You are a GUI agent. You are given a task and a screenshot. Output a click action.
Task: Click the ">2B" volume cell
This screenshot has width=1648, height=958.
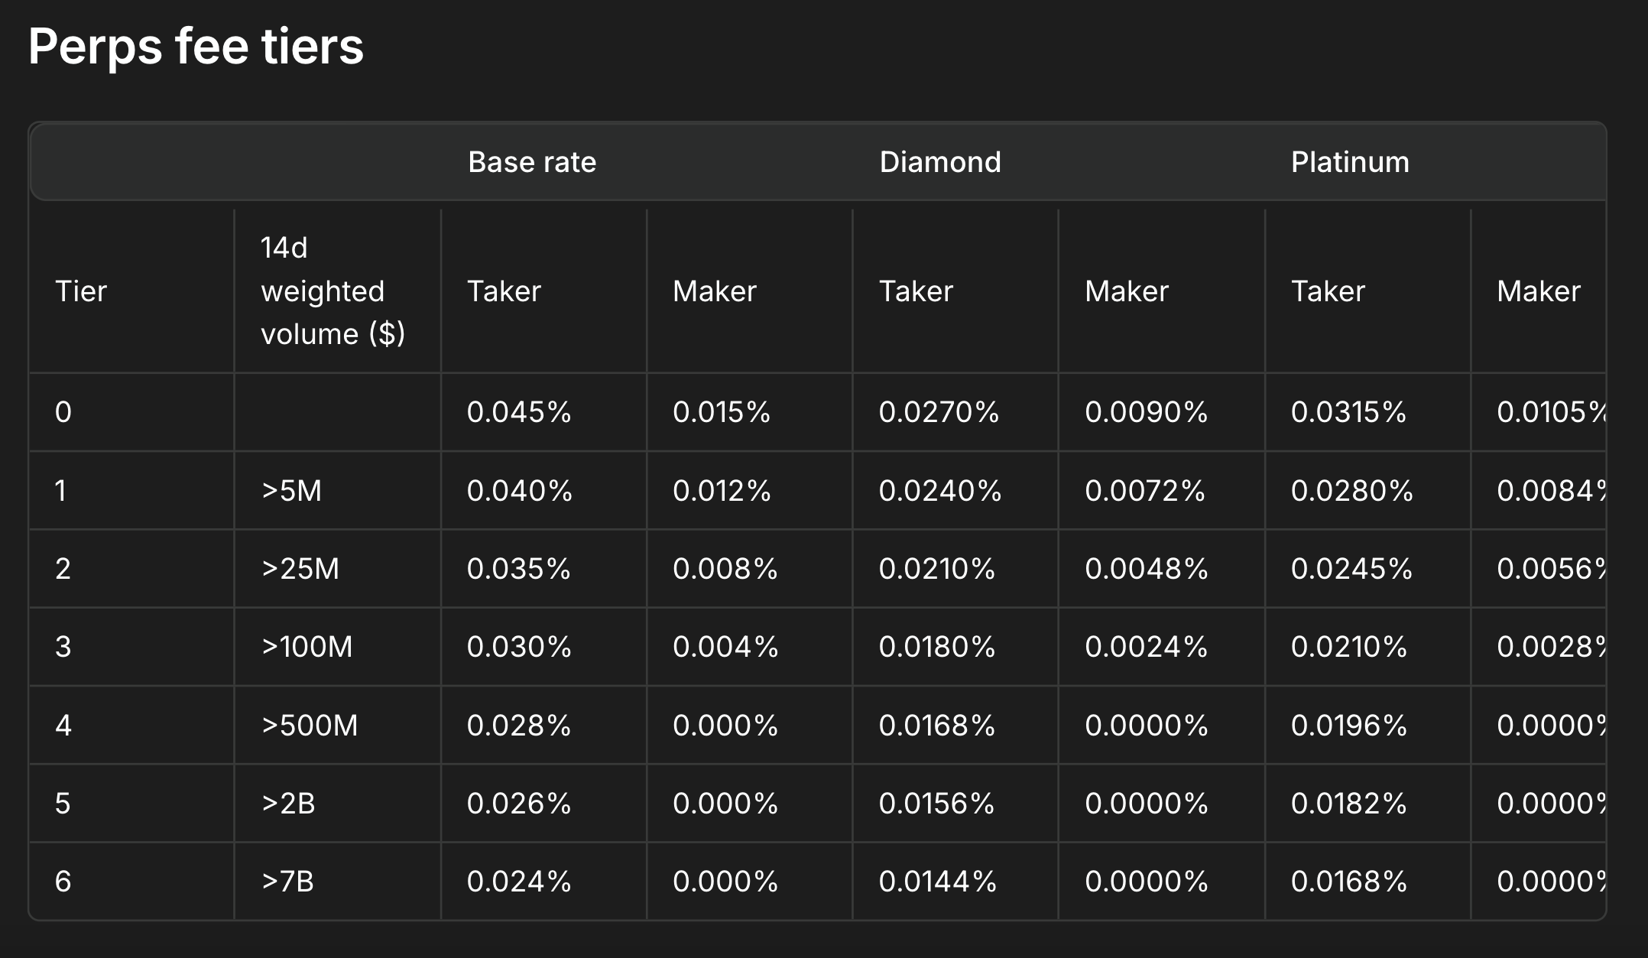pos(288,804)
